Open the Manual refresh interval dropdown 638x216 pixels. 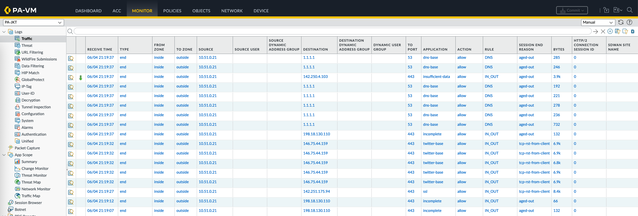click(x=598, y=23)
